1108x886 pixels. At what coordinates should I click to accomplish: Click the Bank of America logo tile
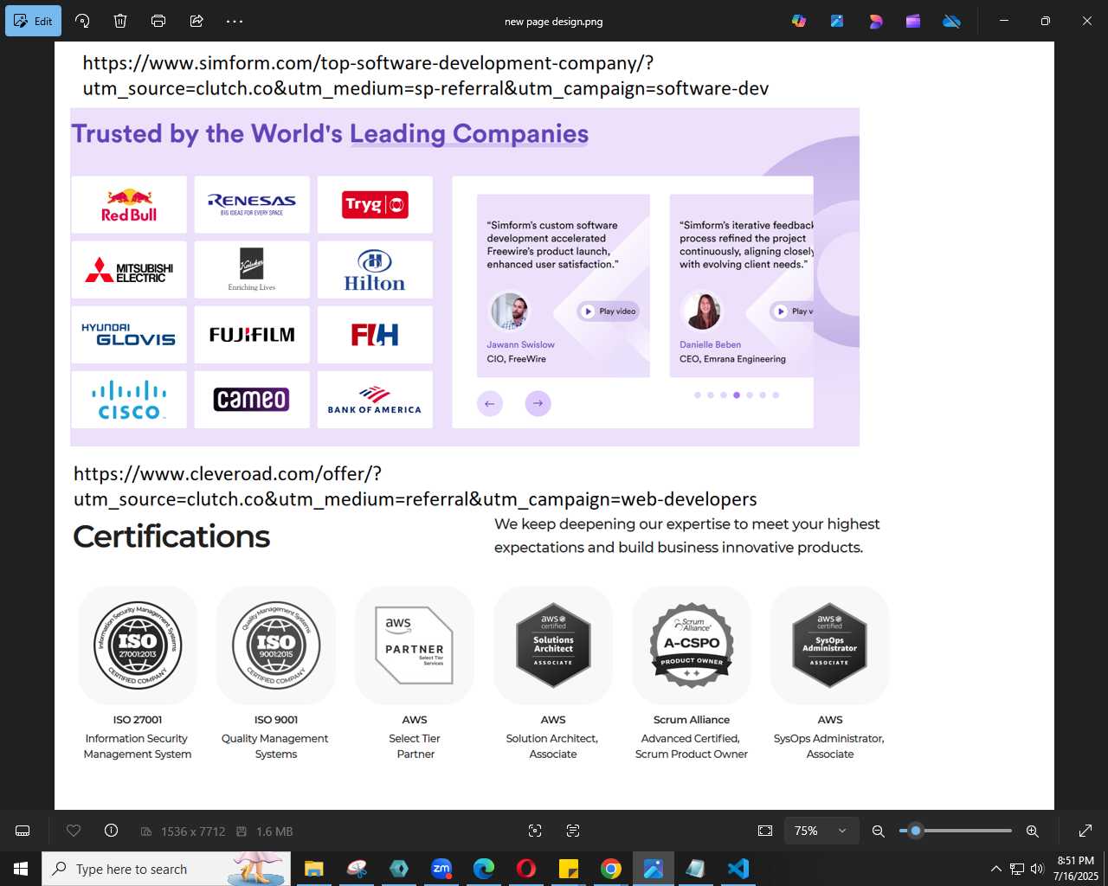[x=375, y=400]
